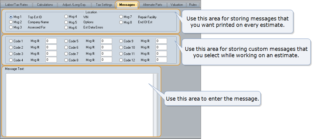The height and width of the screenshot is (139, 315).
Task: Click the Message Text vertical scrollbar
Action: tap(155, 104)
